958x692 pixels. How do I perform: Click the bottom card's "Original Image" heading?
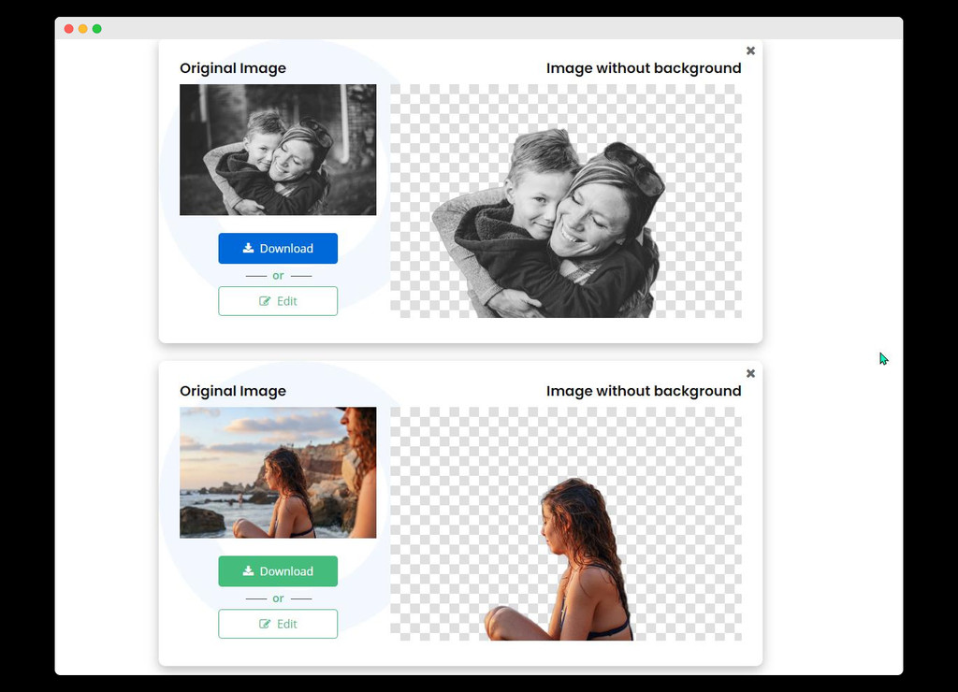point(233,391)
